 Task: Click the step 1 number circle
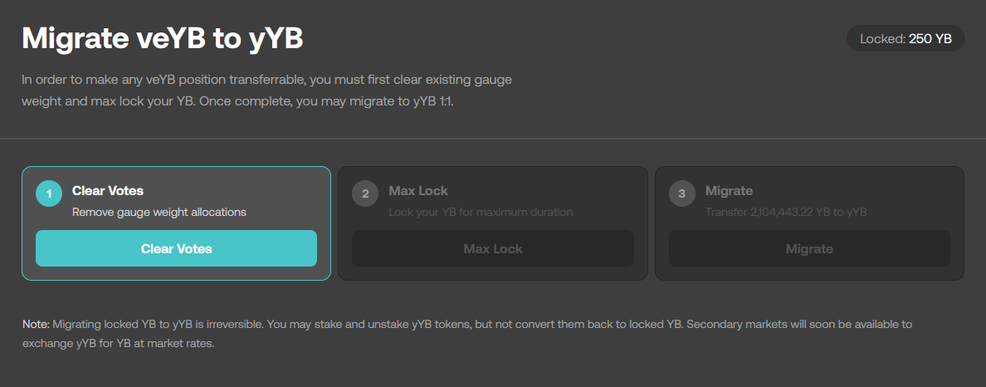coord(49,194)
